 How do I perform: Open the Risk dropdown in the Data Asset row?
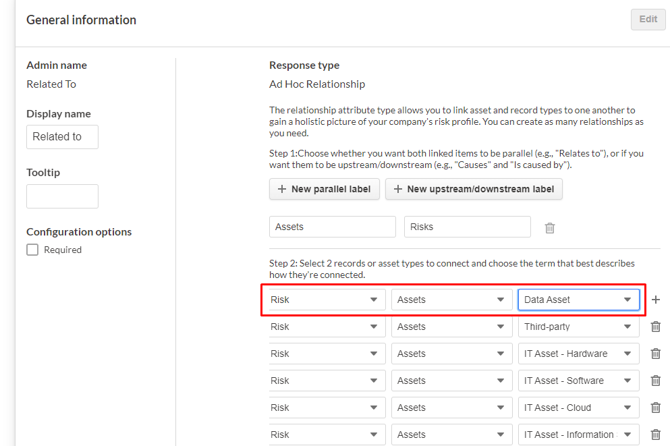coord(327,300)
